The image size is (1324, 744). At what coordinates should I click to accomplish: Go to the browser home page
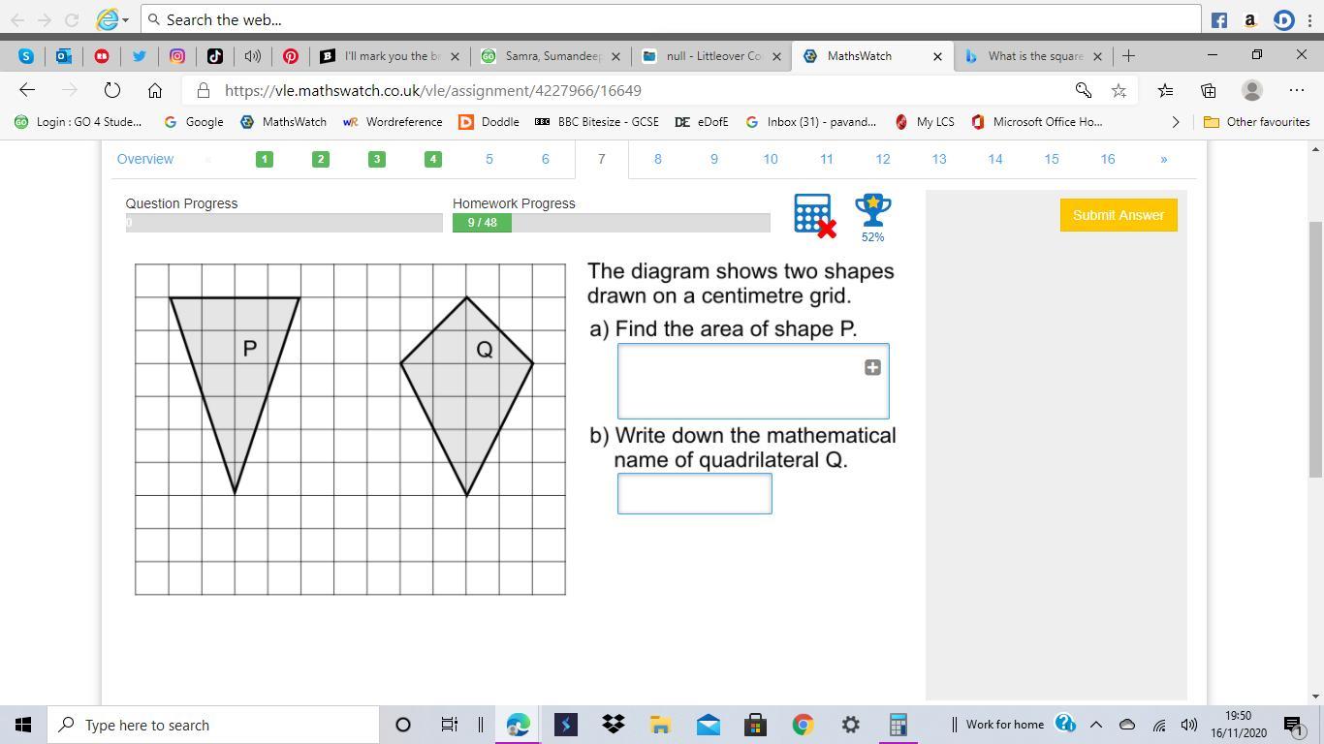[x=155, y=90]
